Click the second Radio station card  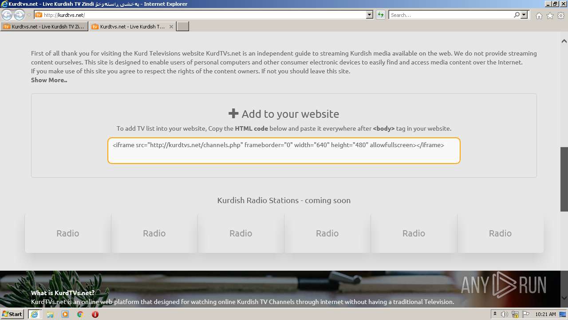[x=154, y=233]
